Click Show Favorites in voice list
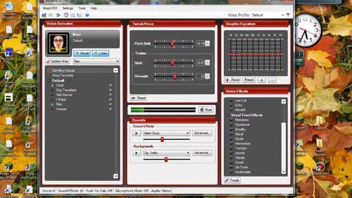The image size is (352, 198). (63, 75)
